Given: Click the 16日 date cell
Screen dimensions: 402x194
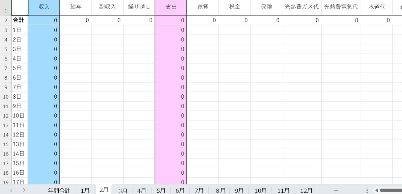Looking at the screenshot, I should (20, 173).
